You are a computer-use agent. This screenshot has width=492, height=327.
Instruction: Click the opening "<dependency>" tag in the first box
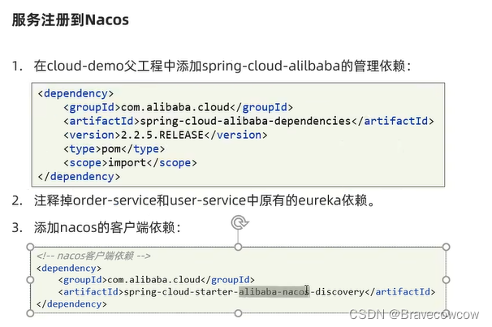click(x=76, y=93)
